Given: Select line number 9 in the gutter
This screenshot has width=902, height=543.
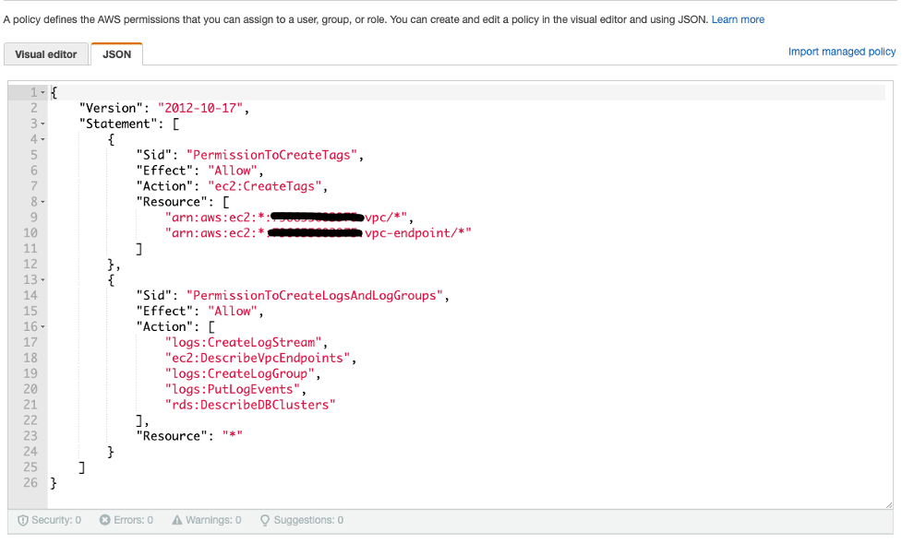Looking at the screenshot, I should 33,217.
